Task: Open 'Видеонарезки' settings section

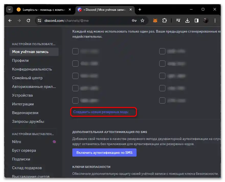Action: [x=34, y=113]
